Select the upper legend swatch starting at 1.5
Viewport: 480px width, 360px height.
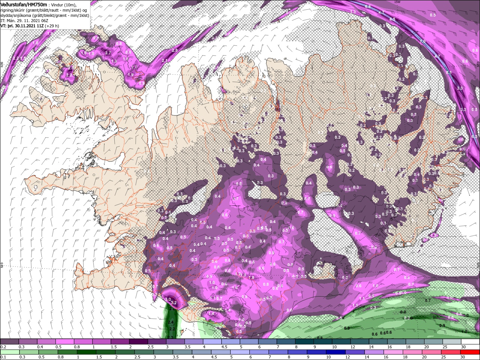click(x=120, y=342)
